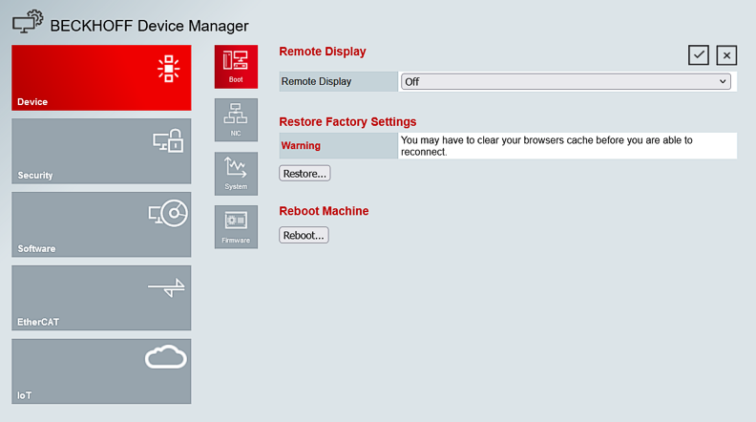Open the IoT section tile
This screenshot has width=756, height=422.
[101, 370]
